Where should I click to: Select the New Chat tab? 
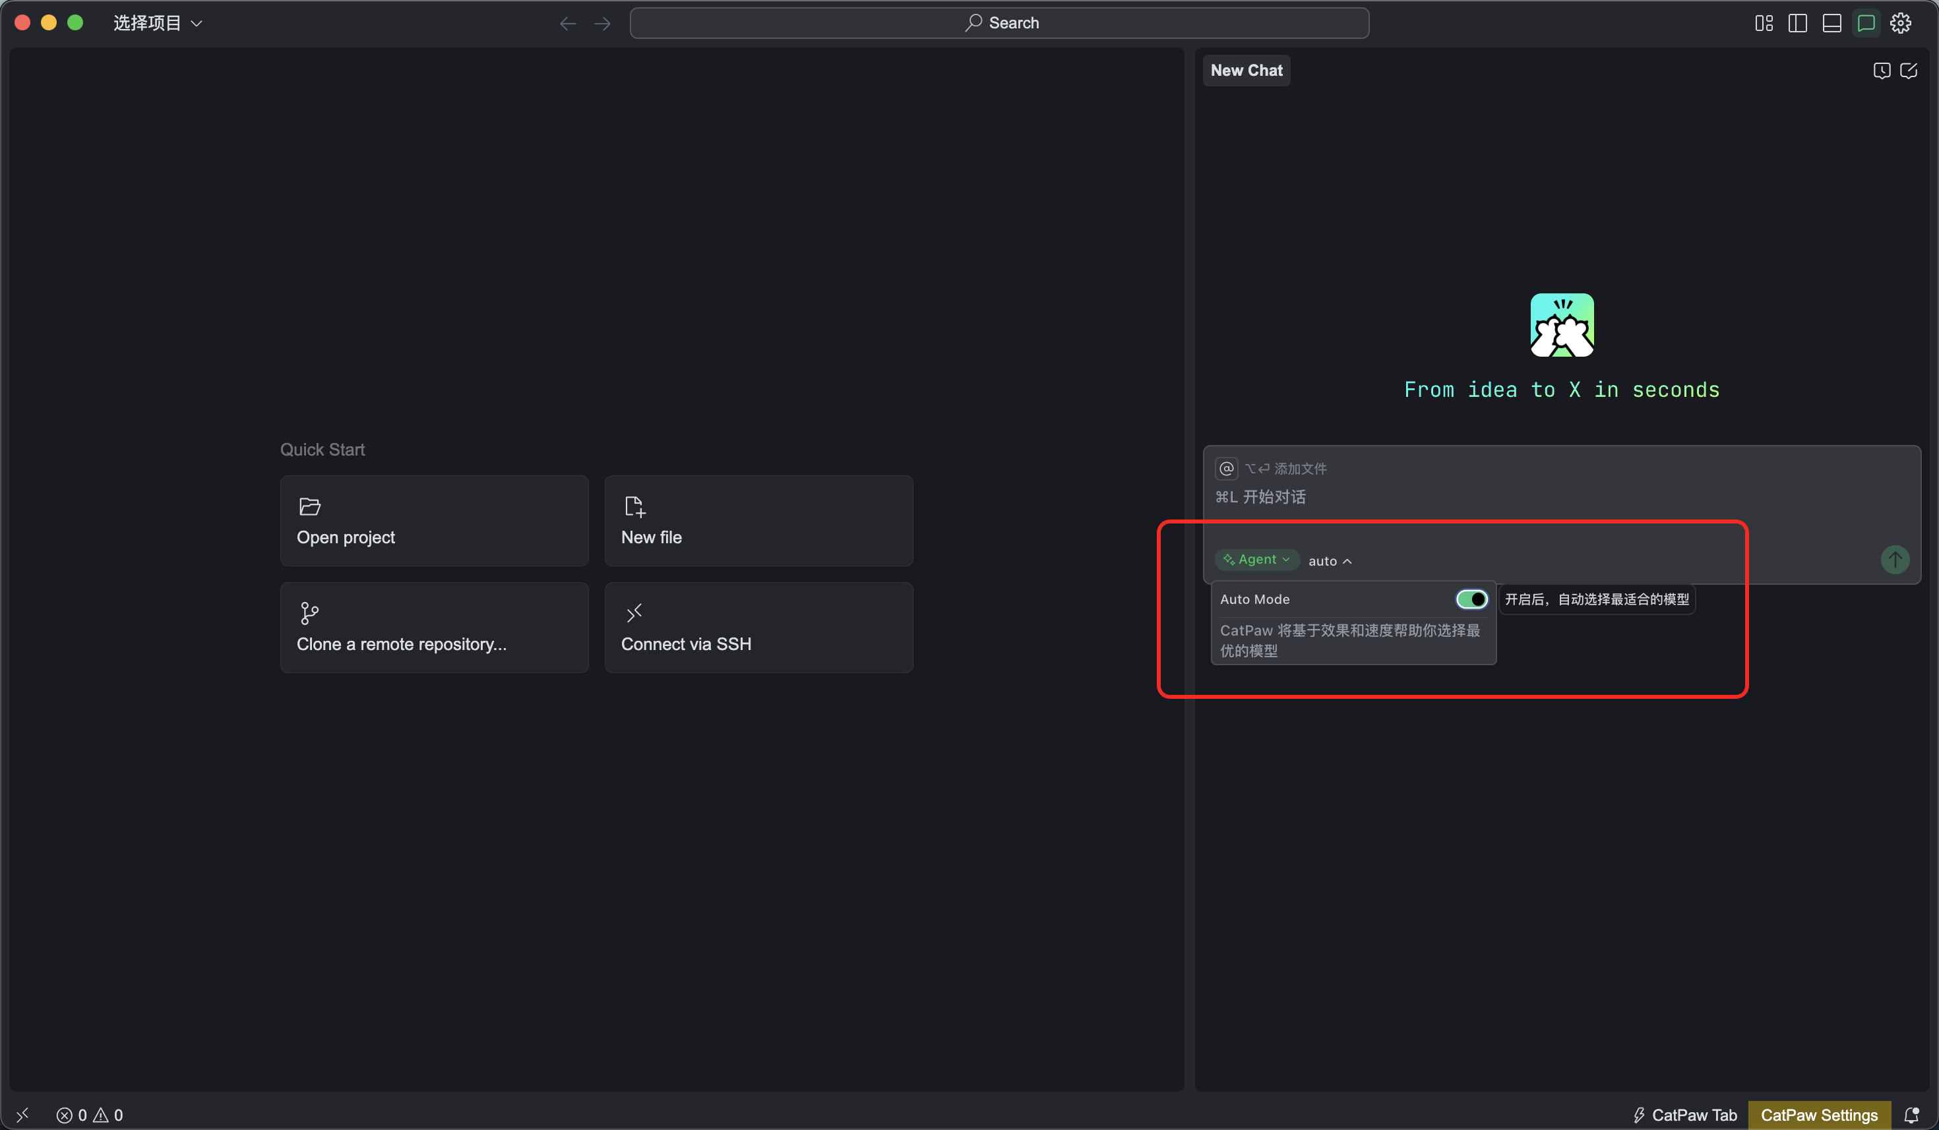(1246, 71)
